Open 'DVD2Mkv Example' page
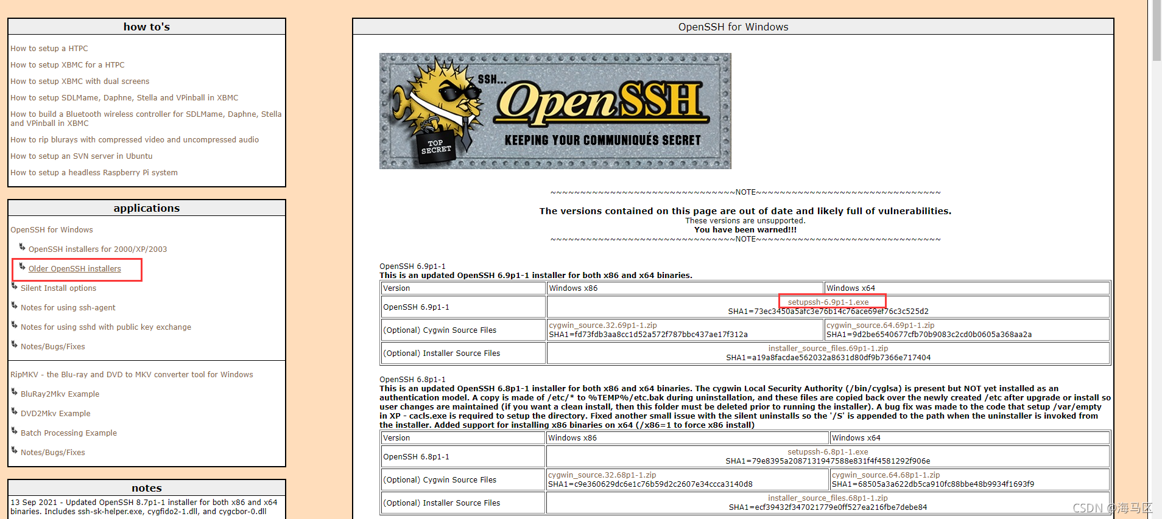Viewport: 1162px width, 519px height. (55, 414)
